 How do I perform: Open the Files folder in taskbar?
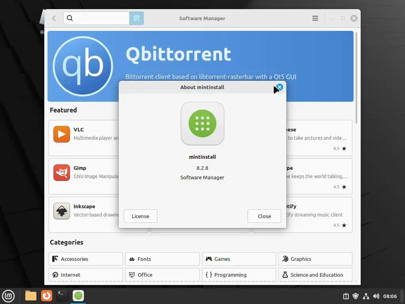point(31,296)
